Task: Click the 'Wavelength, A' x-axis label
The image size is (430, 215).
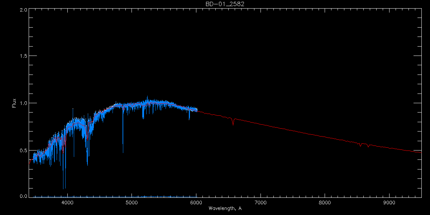Action: pos(225,208)
